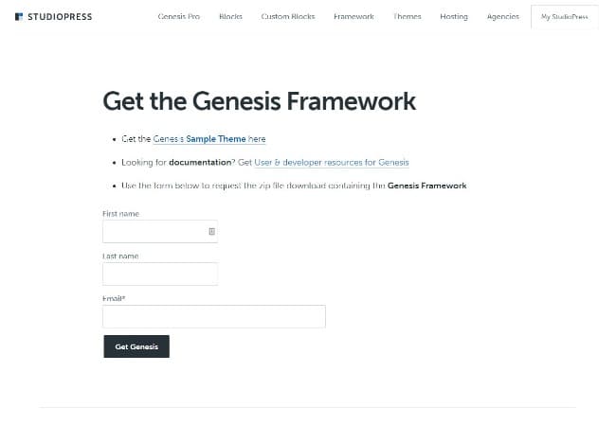Click the Get the Genesis Framework heading
Screen dimensions: 616x443
259,101
